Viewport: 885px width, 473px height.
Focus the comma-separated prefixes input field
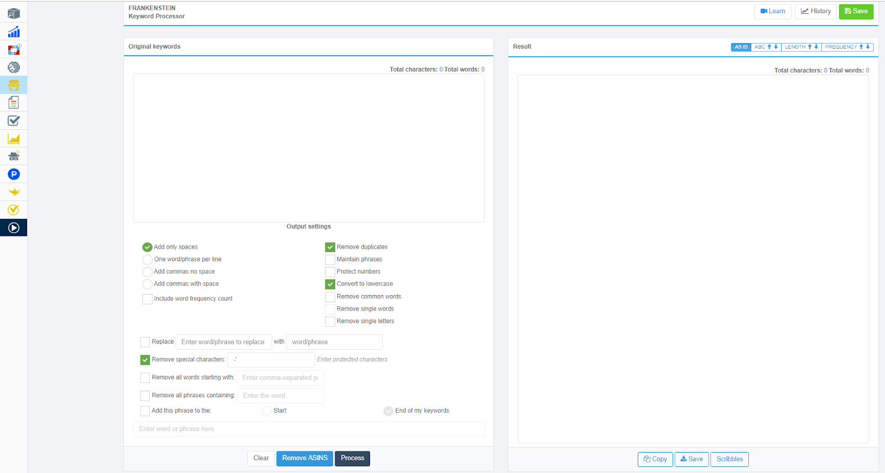[280, 378]
